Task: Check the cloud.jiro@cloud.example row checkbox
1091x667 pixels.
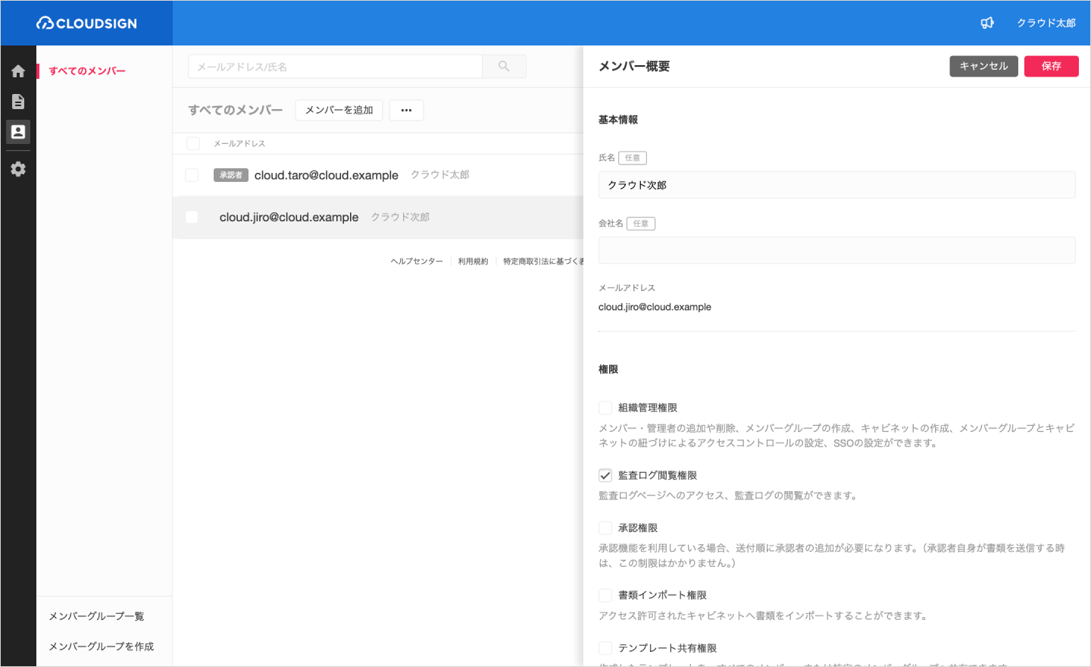Action: 192,217
